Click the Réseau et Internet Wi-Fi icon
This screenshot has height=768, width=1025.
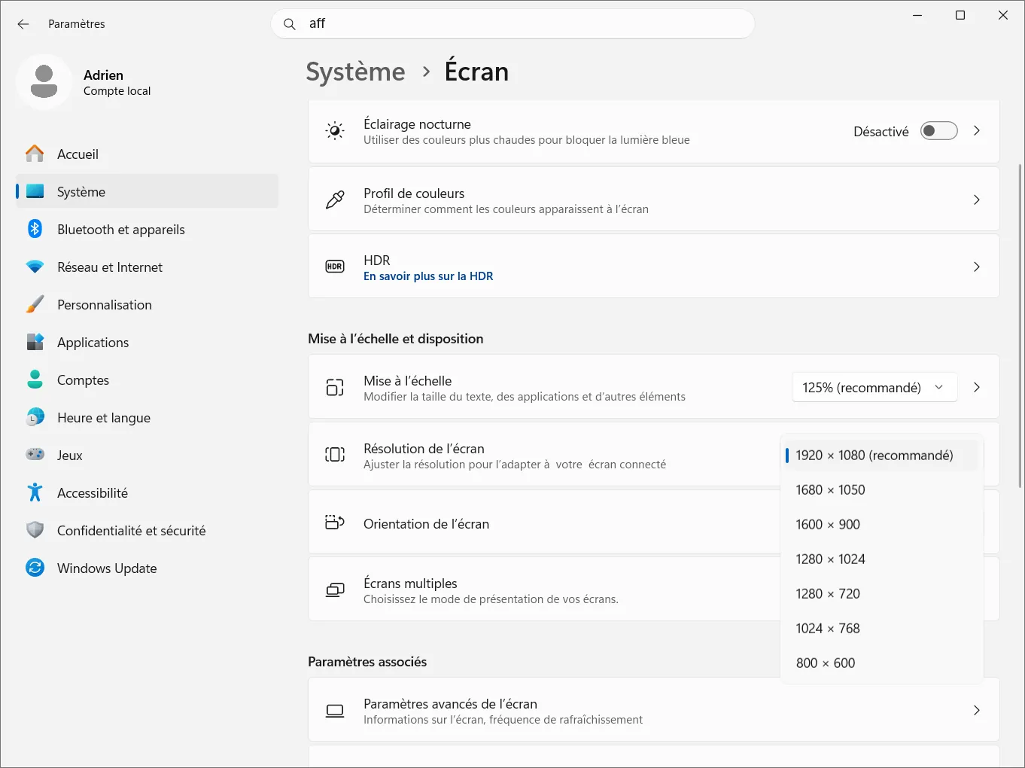pyautogui.click(x=35, y=267)
